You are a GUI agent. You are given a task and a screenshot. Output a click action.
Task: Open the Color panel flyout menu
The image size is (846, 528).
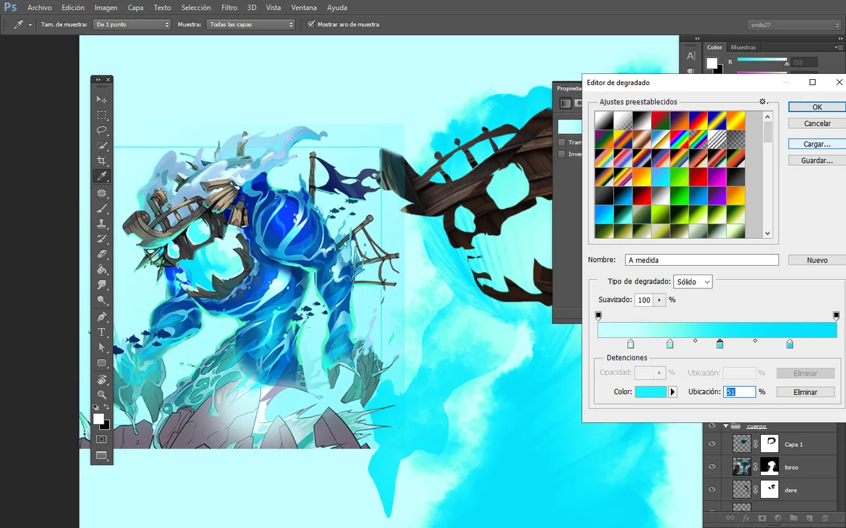click(x=840, y=47)
